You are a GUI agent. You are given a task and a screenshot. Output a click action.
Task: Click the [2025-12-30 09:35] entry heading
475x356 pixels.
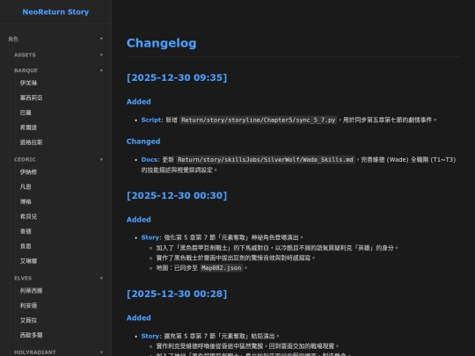tap(177, 77)
